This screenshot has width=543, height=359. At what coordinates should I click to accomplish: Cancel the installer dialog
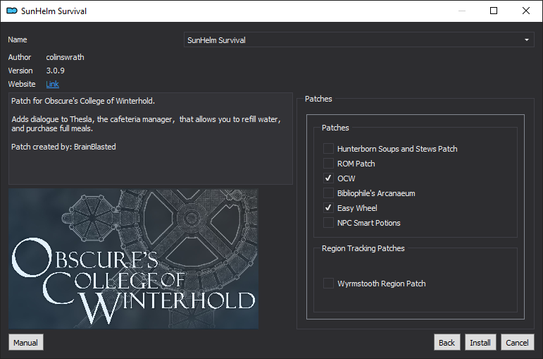click(x=518, y=343)
